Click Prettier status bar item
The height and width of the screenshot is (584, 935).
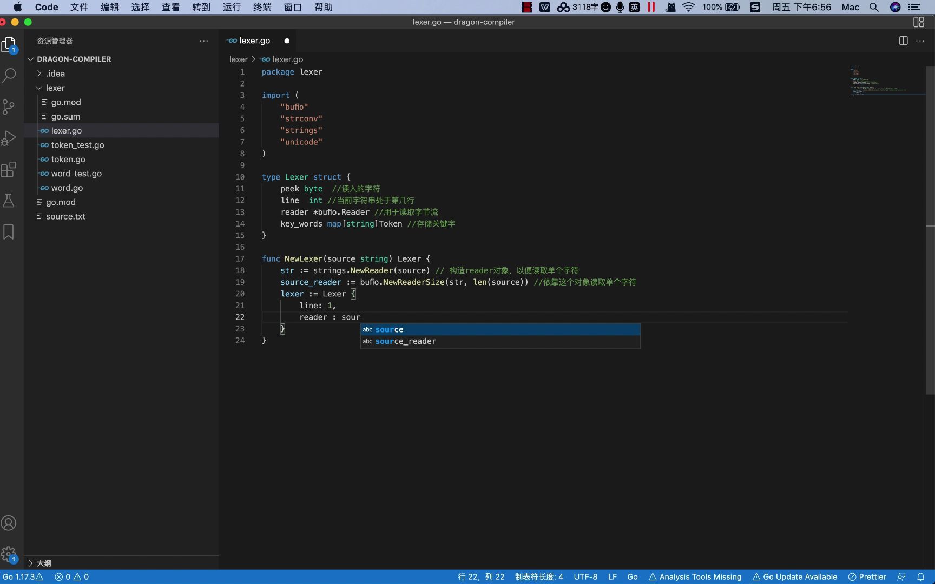(867, 577)
